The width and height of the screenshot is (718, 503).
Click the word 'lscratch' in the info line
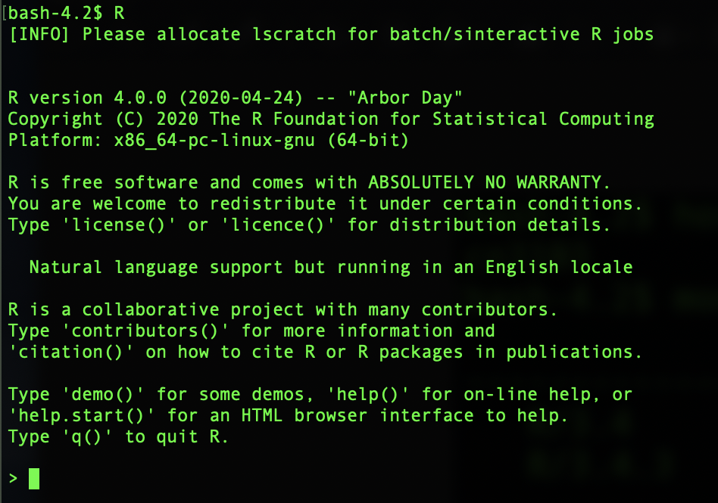pyautogui.click(x=295, y=34)
